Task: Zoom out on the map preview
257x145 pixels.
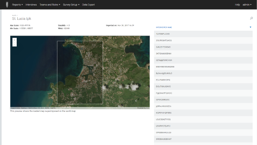Action: pos(14,45)
